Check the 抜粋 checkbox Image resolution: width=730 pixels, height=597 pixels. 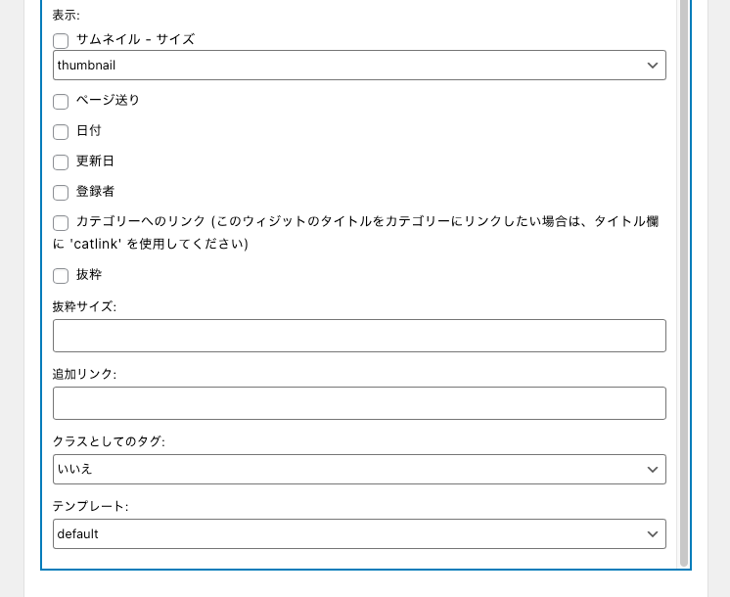point(61,276)
